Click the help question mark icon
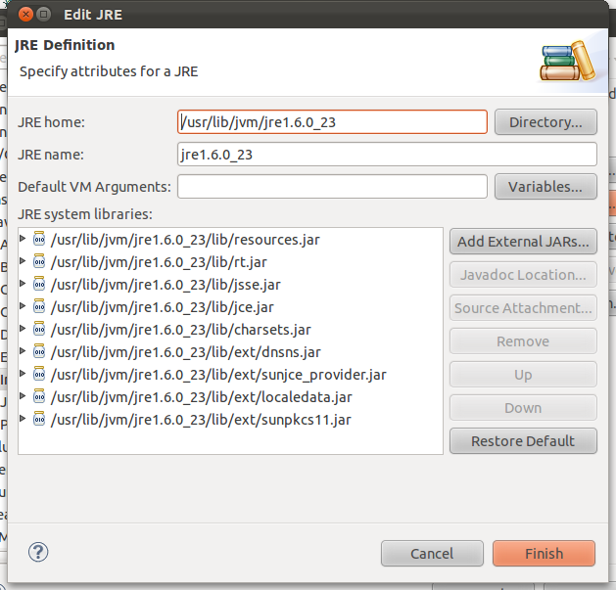 point(38,552)
